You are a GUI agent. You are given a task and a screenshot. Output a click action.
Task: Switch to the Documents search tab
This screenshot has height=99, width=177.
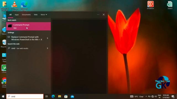26,15
